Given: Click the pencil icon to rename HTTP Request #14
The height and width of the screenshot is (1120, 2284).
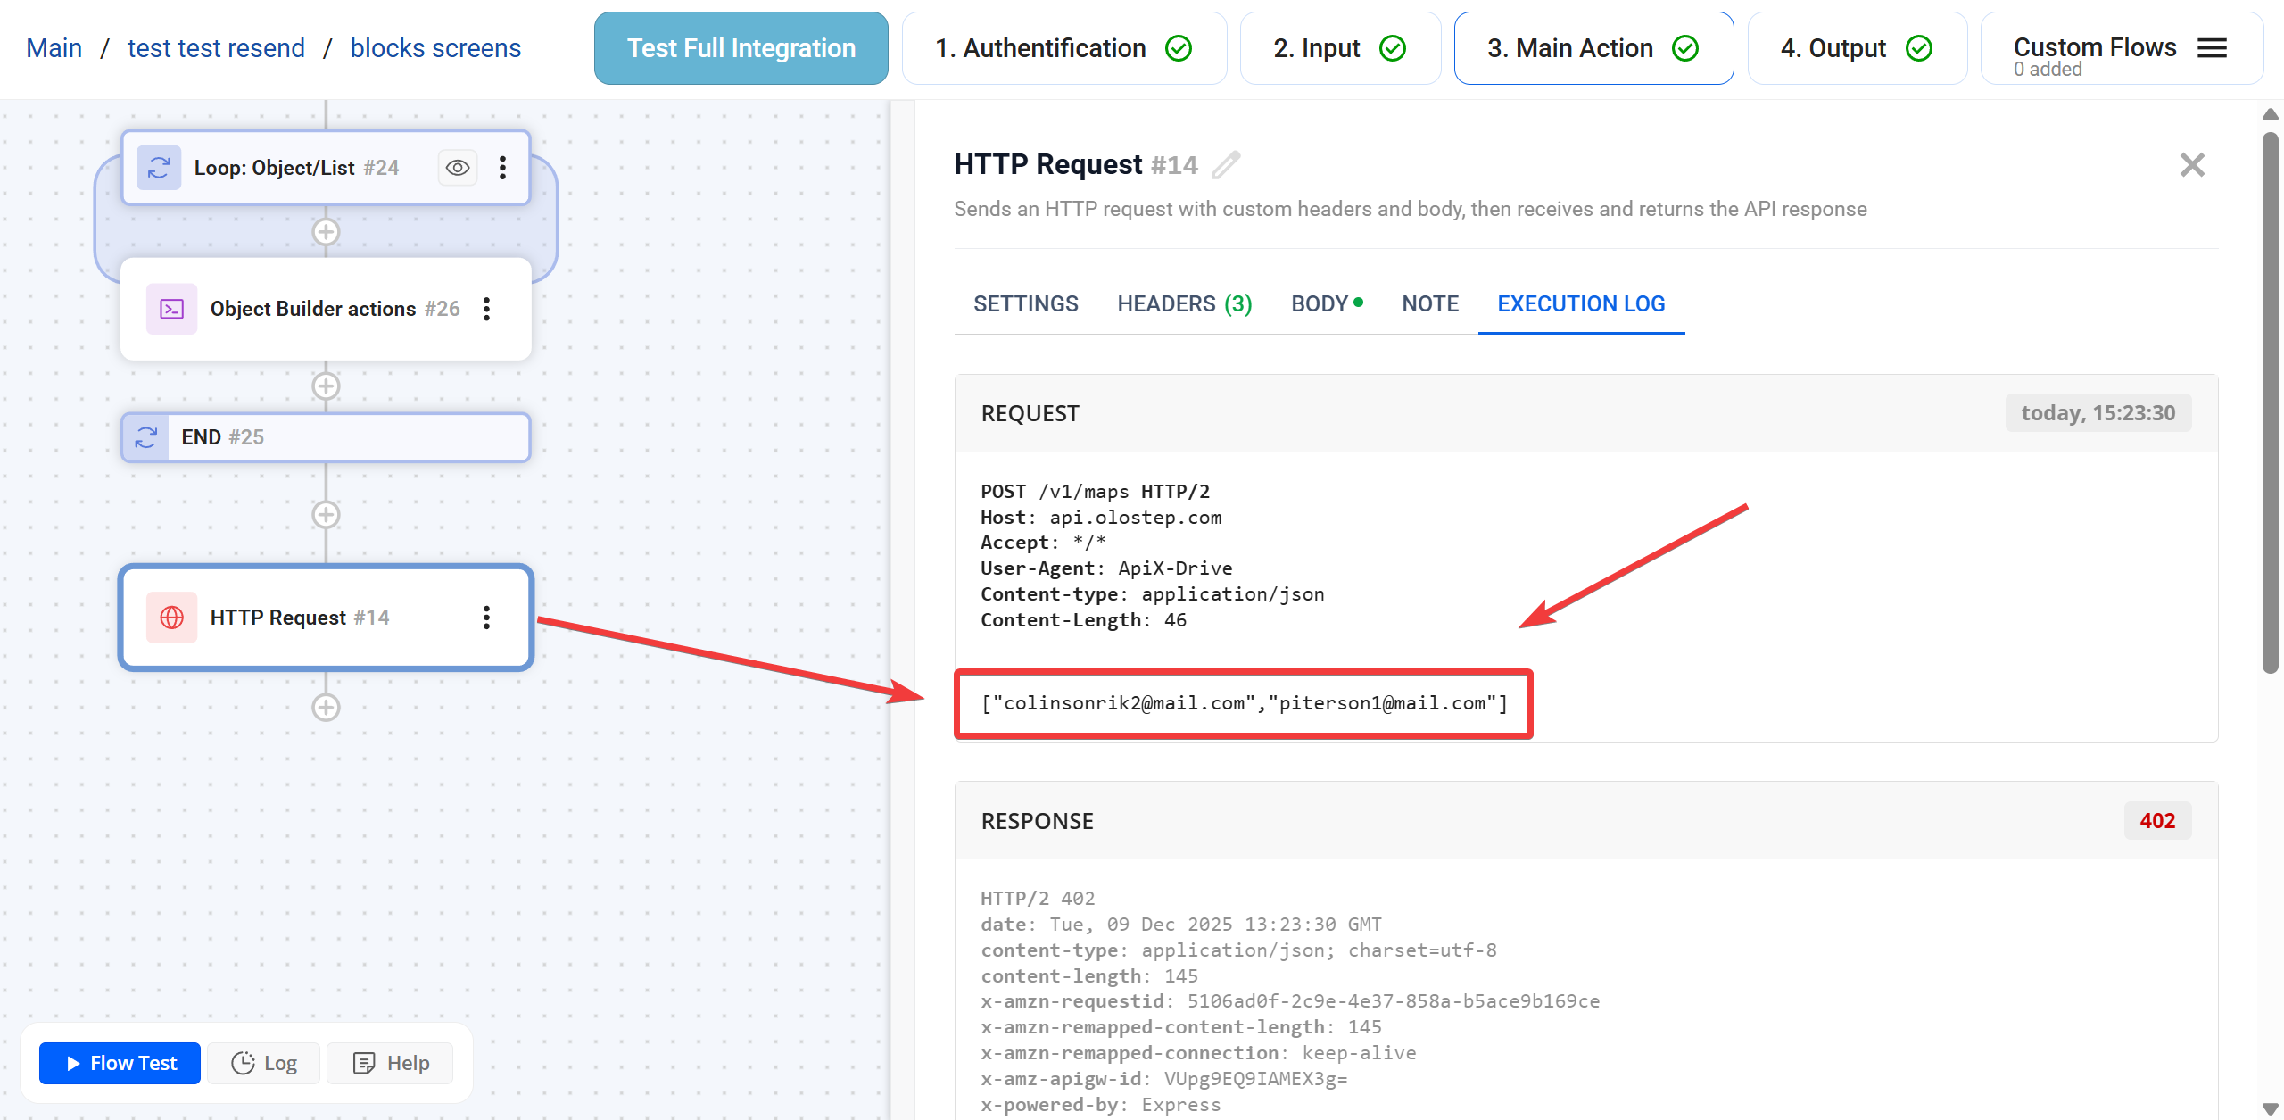Looking at the screenshot, I should 1228,164.
